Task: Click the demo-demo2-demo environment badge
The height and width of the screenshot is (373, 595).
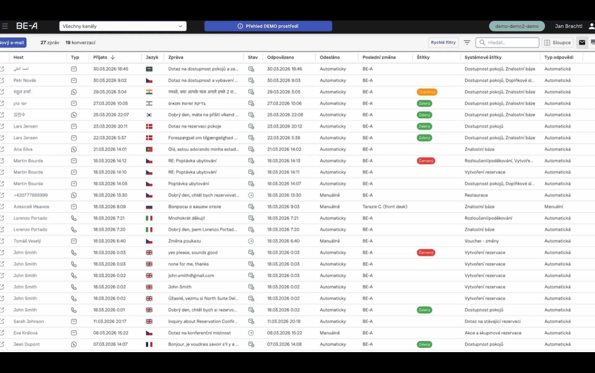Action: [x=517, y=26]
